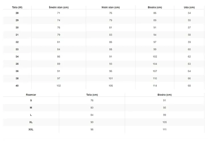The width and height of the screenshot is (208, 142).
Task: Click the 68 thigh value in last row
Action: coord(189,86)
